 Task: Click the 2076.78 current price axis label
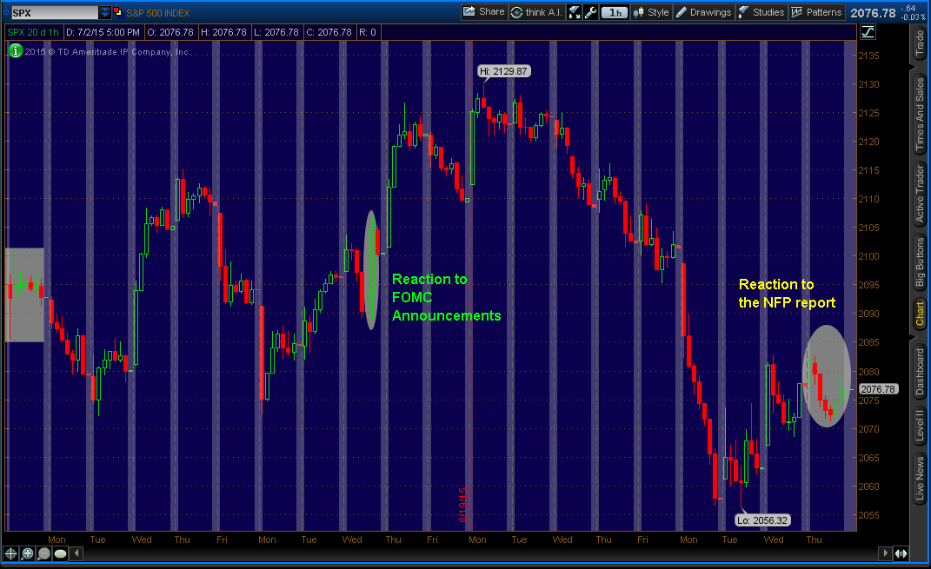coord(878,389)
